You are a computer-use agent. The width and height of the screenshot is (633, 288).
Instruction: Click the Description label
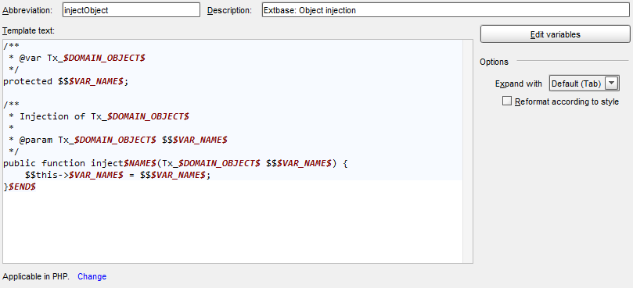pos(229,10)
